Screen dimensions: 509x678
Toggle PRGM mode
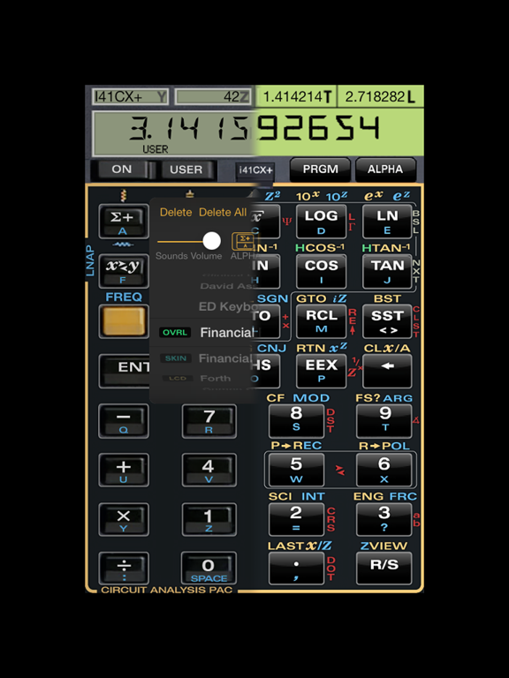(x=320, y=169)
